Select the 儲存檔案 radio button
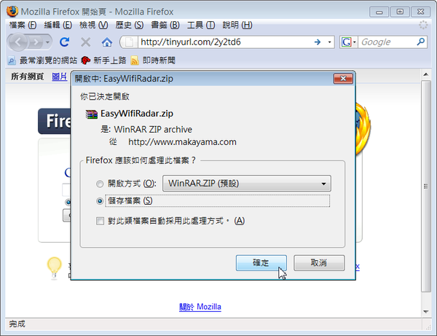The image size is (437, 336). tap(100, 201)
